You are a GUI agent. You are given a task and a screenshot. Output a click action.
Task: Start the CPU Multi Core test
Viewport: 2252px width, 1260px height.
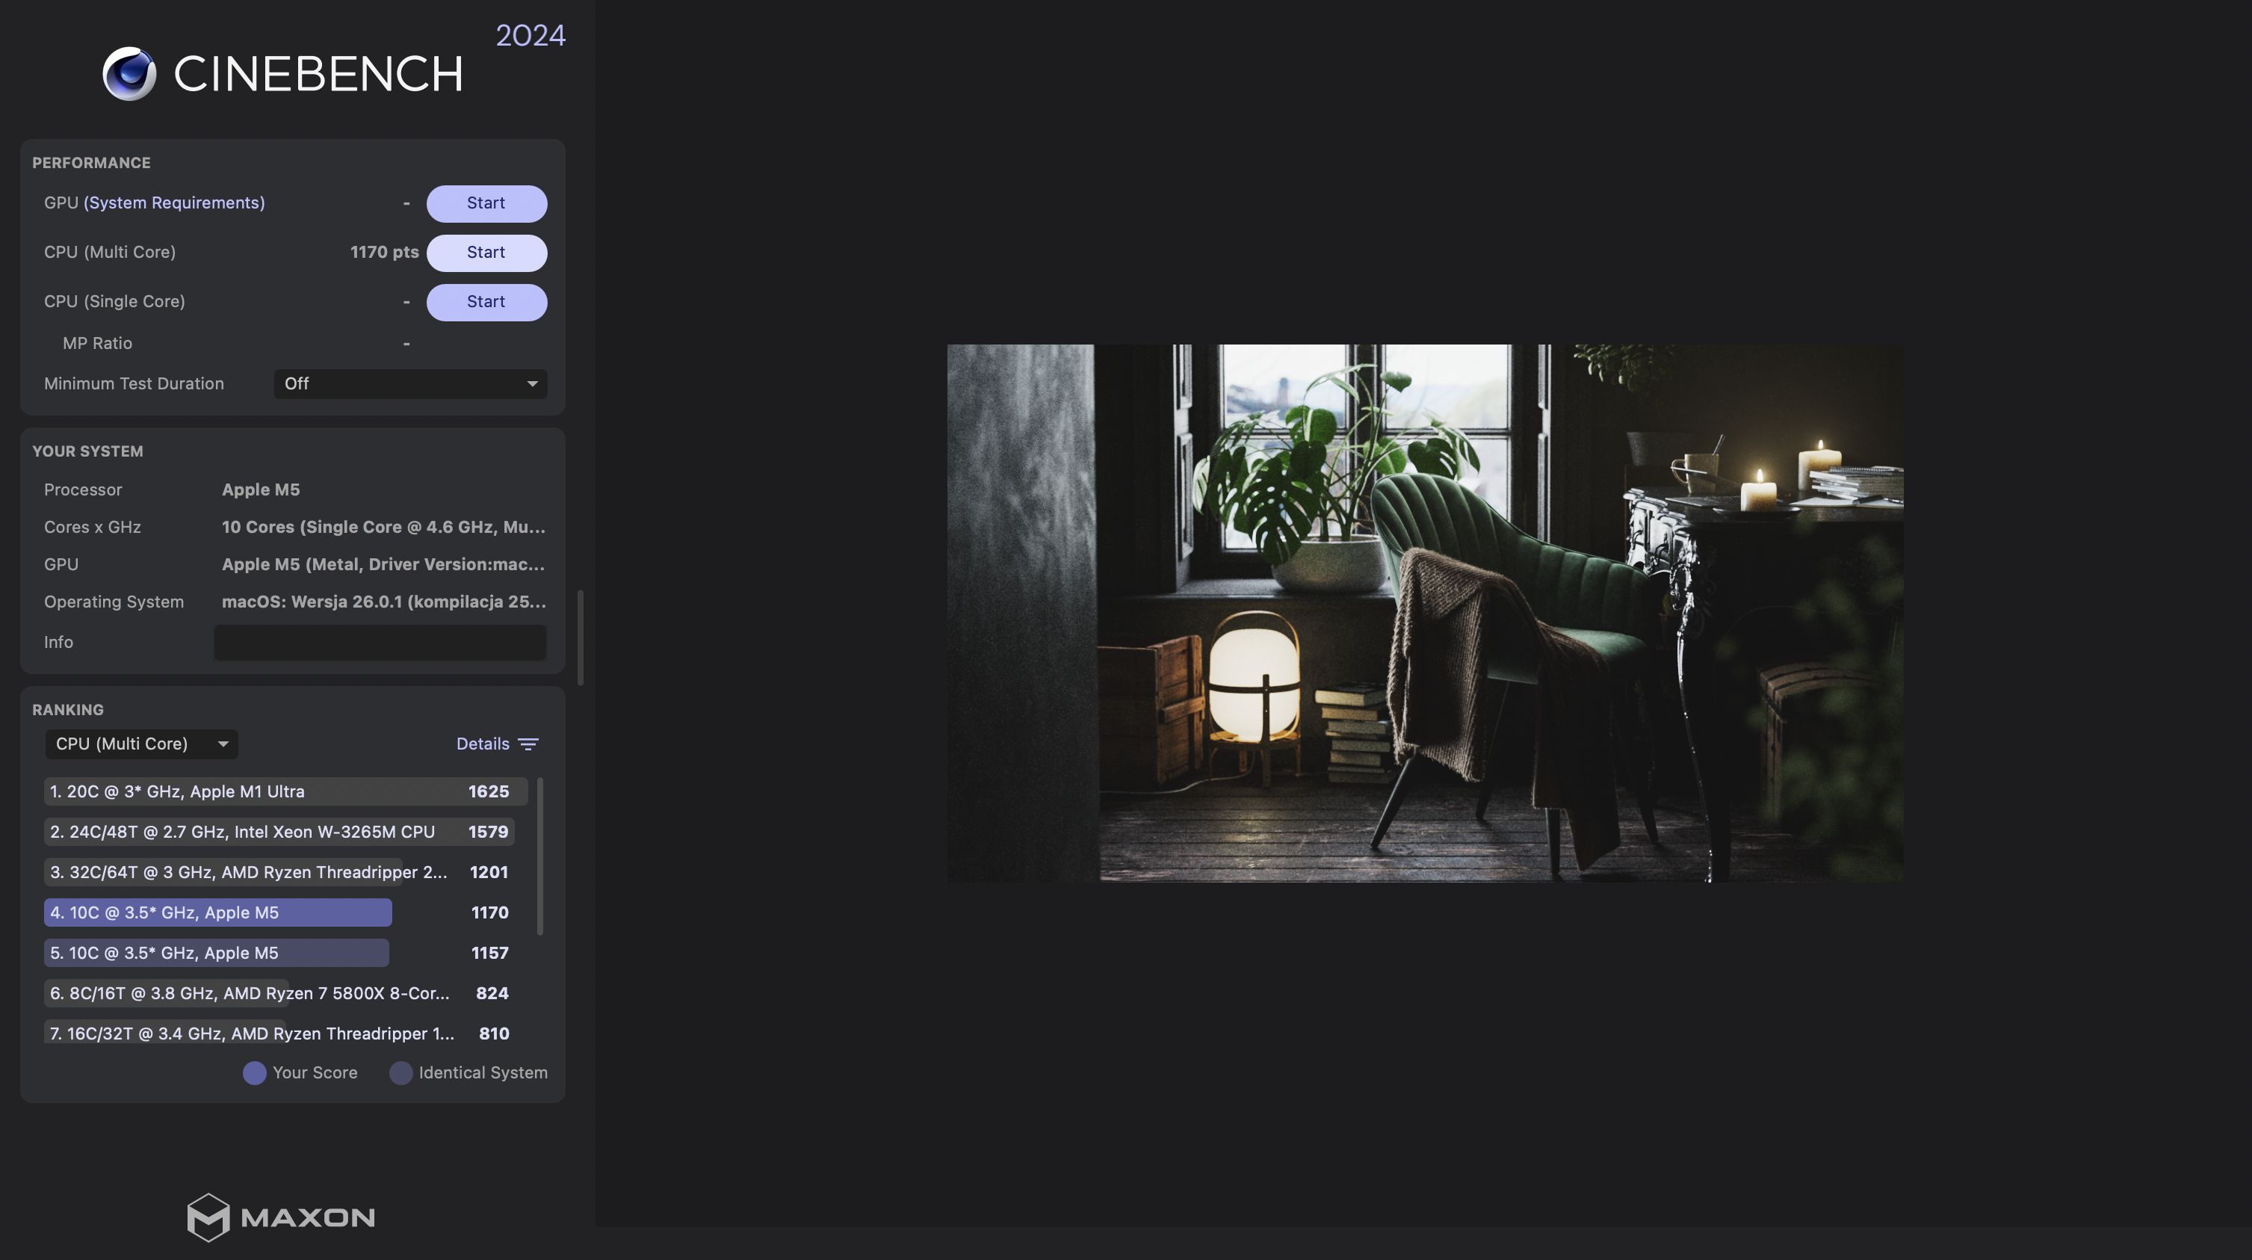(486, 253)
